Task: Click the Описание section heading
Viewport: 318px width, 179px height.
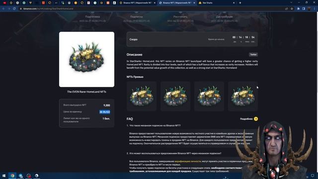Action: [135, 55]
